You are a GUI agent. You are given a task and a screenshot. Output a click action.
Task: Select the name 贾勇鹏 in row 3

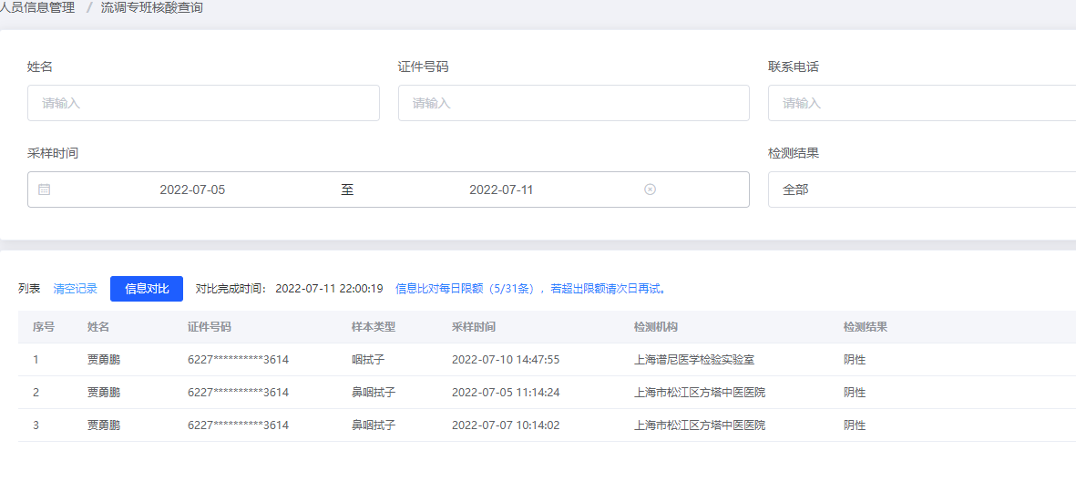[x=104, y=425]
